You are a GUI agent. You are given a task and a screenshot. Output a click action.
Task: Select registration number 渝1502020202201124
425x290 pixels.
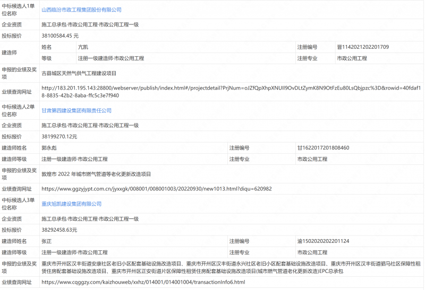tap(323, 241)
